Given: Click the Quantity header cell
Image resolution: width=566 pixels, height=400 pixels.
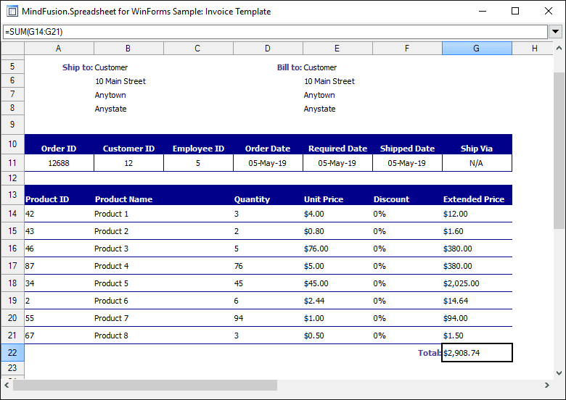Looking at the screenshot, I should pyautogui.click(x=268, y=196).
